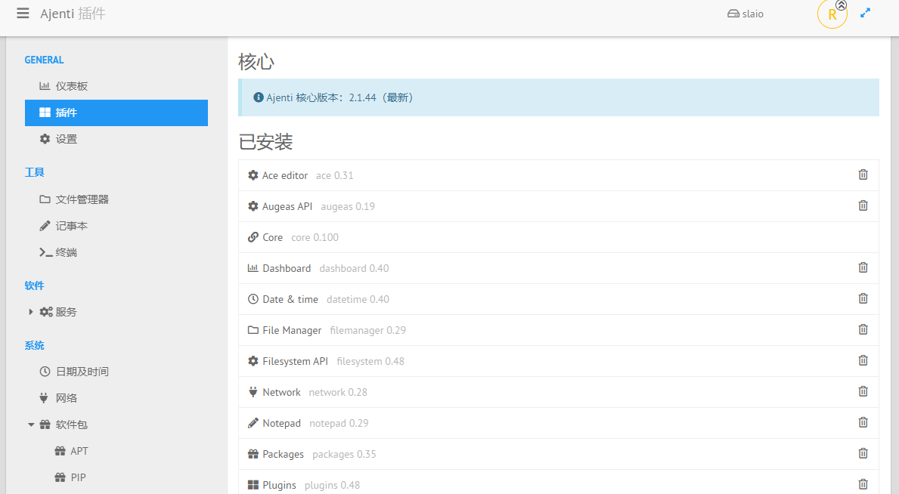
Task: Open 日期及时间 settings
Action: (82, 372)
